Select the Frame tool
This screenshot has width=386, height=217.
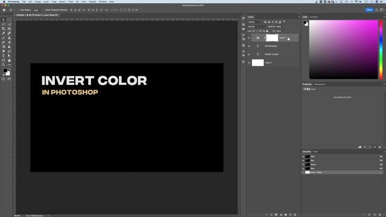pos(9,29)
